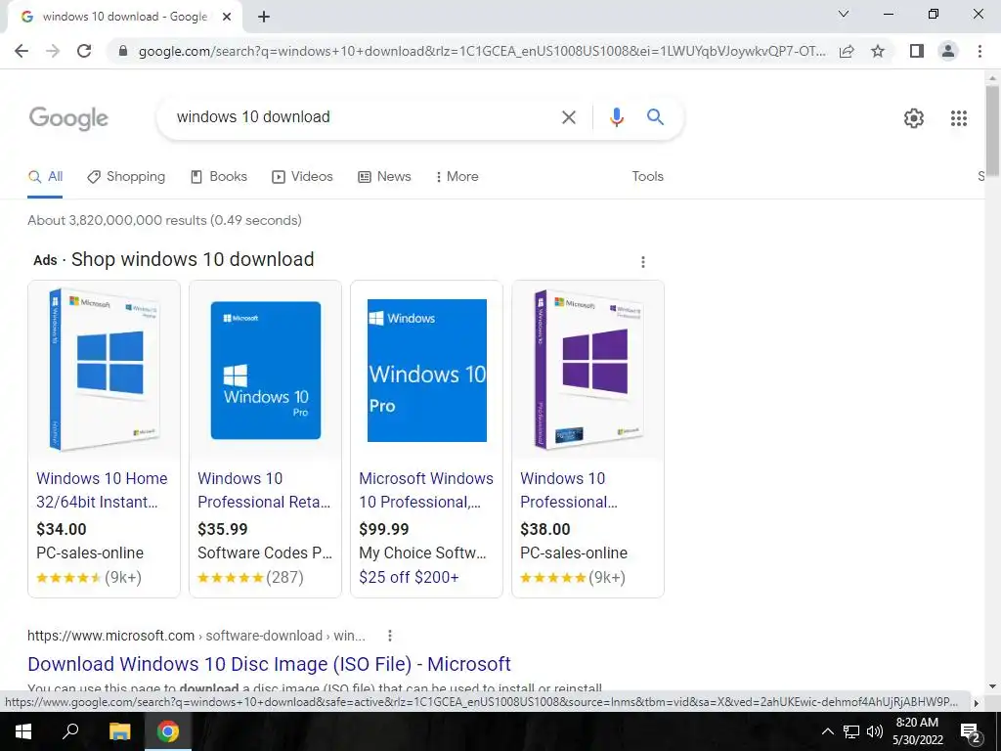The image size is (1001, 751).
Task: Open Download Windows 10 Disc Image result
Action: 269,664
